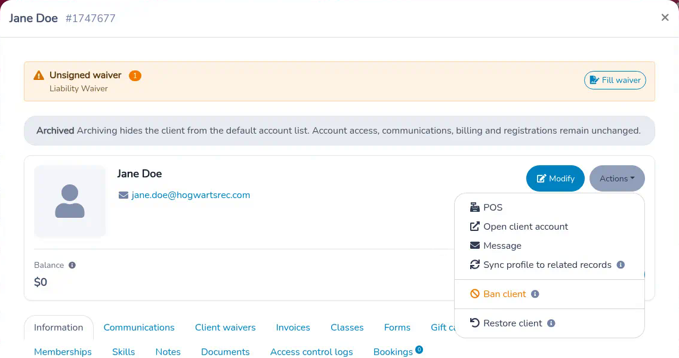Switch to the Invoices tab
This screenshot has height=358, width=679.
point(293,327)
